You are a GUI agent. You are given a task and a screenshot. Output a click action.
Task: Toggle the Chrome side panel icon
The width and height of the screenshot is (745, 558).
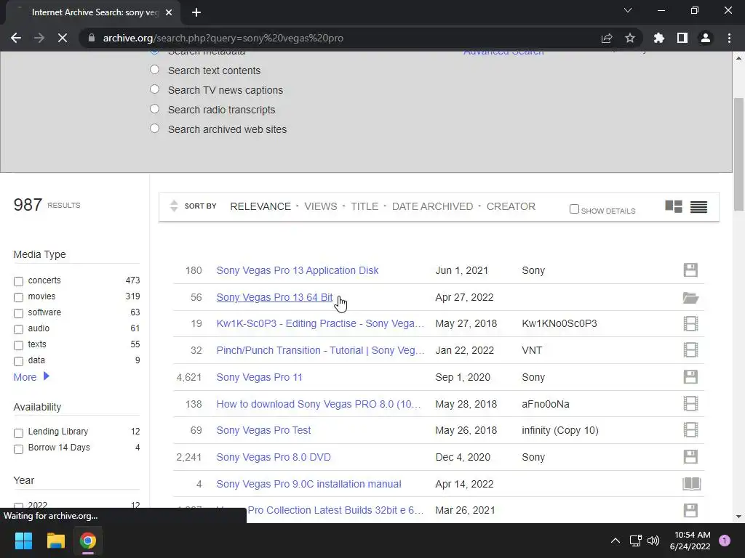click(x=682, y=38)
